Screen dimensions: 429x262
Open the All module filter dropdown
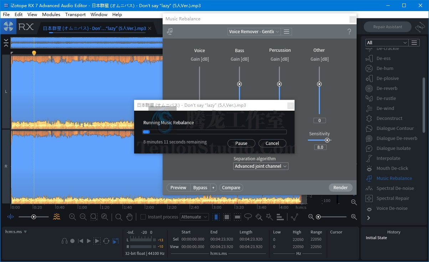[x=387, y=42]
